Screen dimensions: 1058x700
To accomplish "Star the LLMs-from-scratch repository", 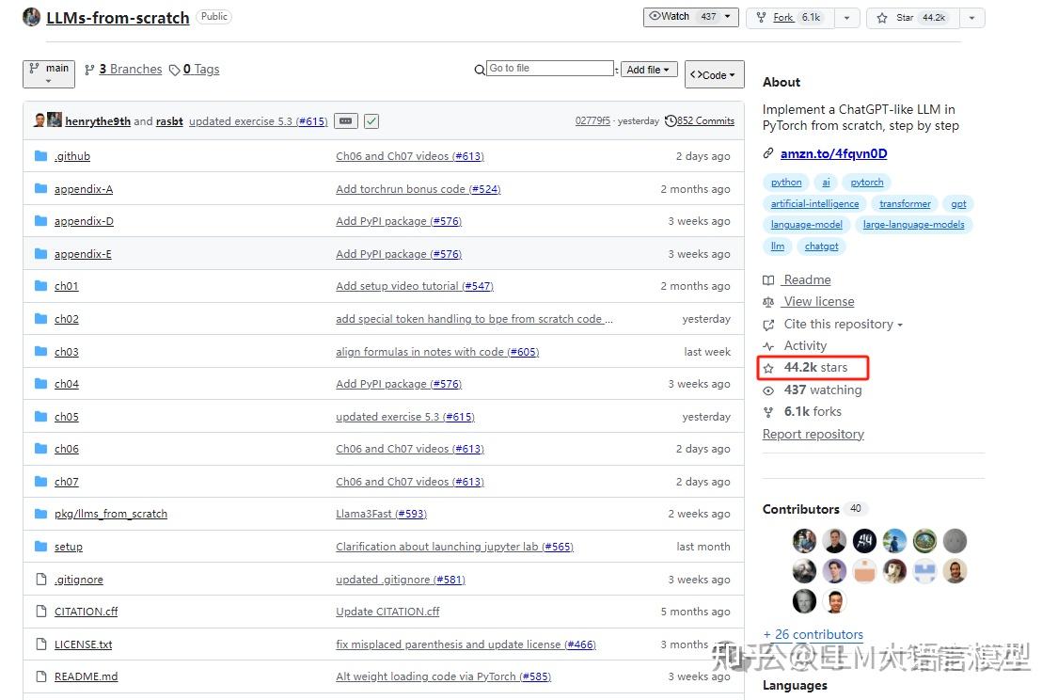I will coord(910,17).
